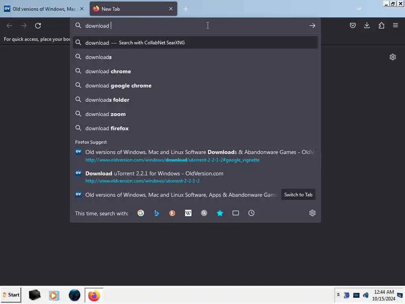Click the volume speaker tray icon
Viewport: 405px width, 304px height.
[x=365, y=295]
